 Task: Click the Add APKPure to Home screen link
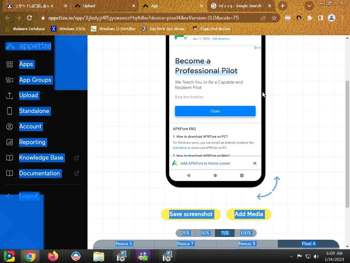pyautogui.click(x=205, y=163)
